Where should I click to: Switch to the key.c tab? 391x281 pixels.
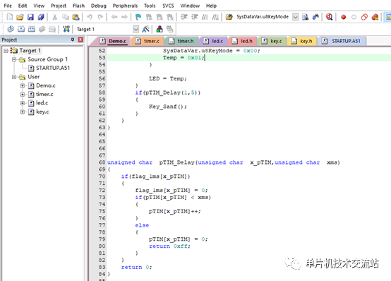tap(272, 41)
